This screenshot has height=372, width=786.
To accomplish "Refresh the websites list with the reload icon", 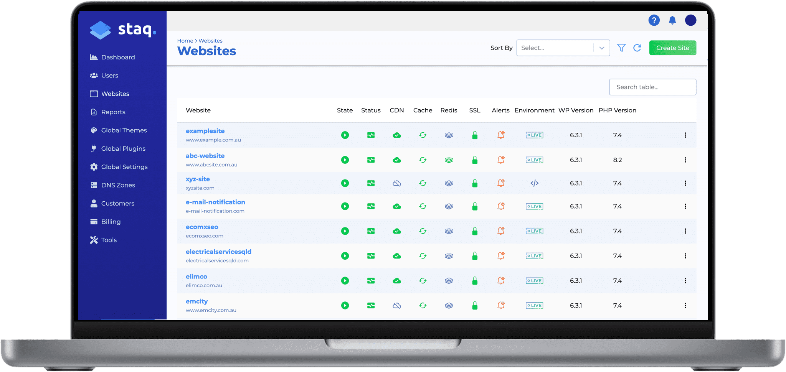I will (637, 48).
